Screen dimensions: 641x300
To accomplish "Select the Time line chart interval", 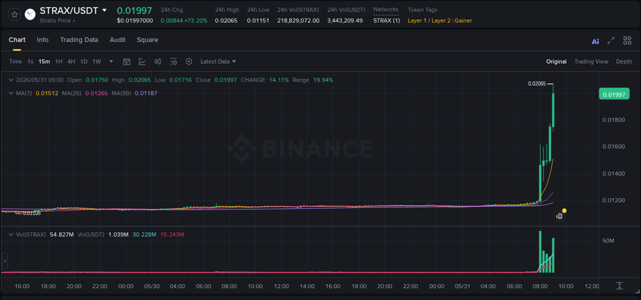I will pos(16,61).
